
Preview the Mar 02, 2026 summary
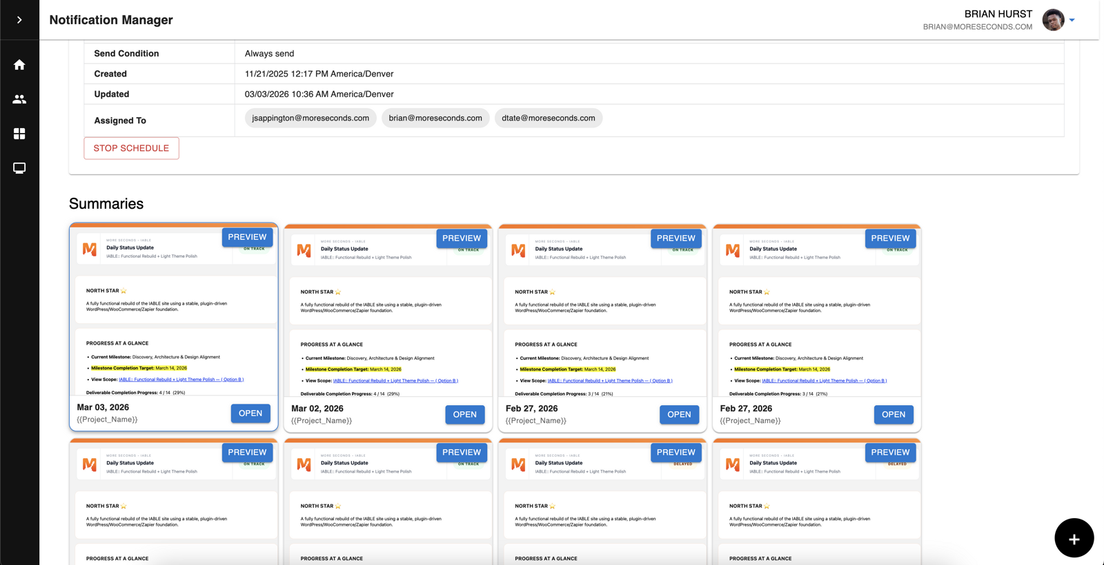pyautogui.click(x=462, y=238)
